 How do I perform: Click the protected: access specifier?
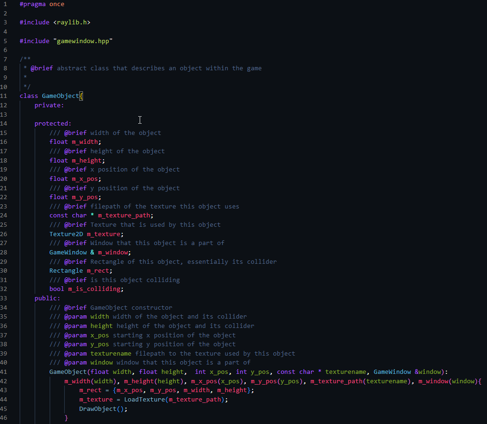52,124
